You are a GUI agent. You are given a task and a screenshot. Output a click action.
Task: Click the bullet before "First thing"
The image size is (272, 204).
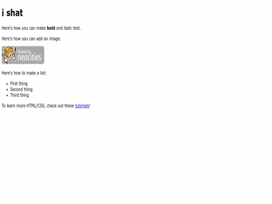[x=7, y=84]
